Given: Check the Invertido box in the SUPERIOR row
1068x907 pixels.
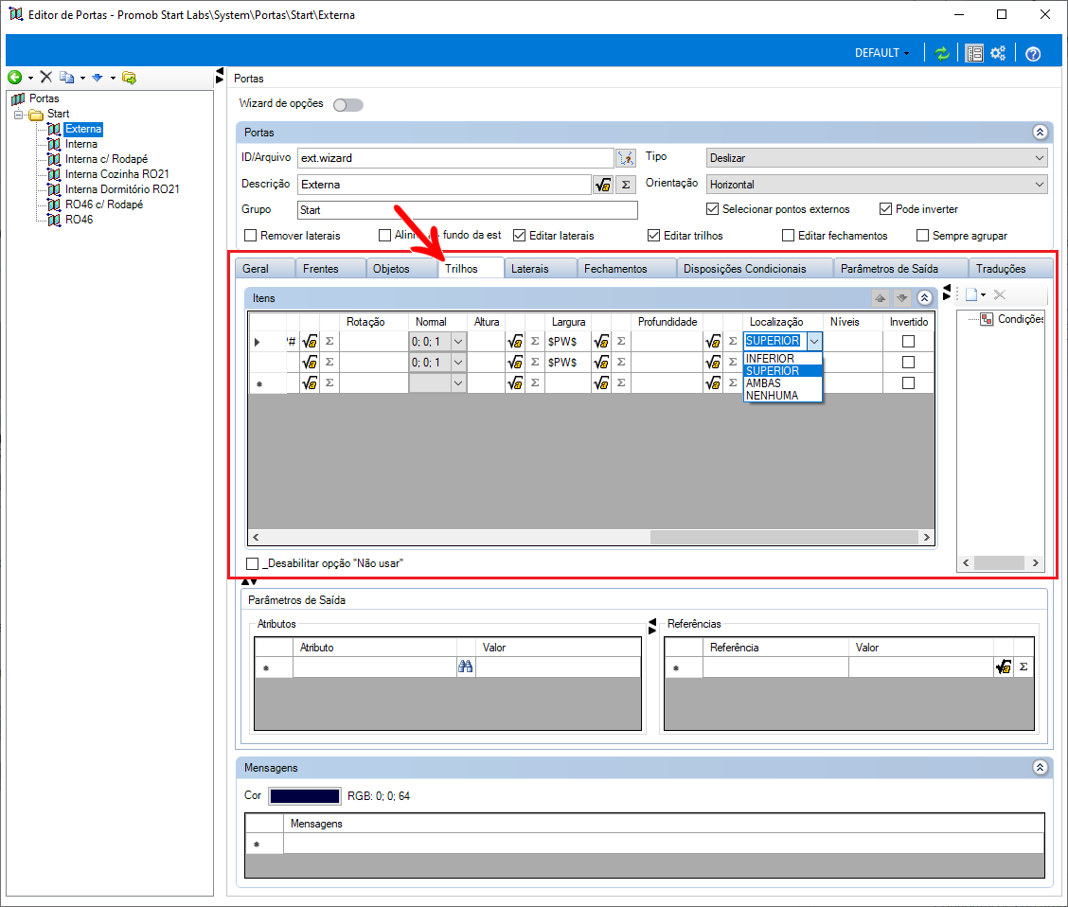Looking at the screenshot, I should pyautogui.click(x=908, y=342).
